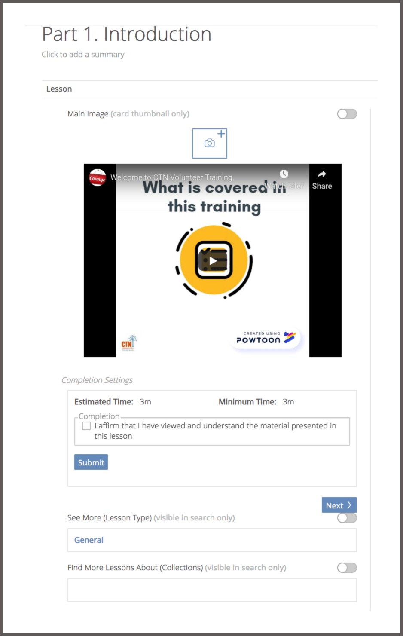
Task: Click the Submit button
Action: pyautogui.click(x=91, y=462)
